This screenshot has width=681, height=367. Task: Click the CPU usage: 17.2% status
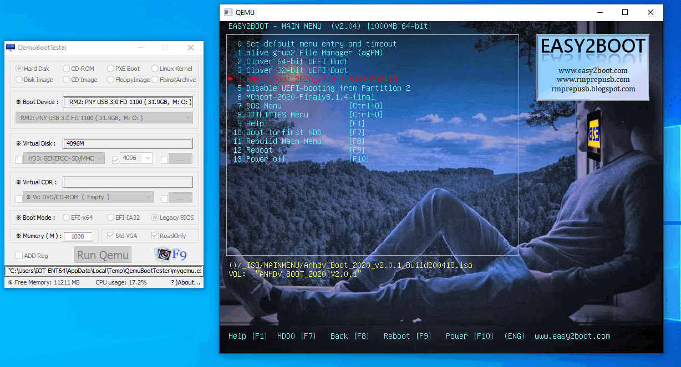[x=121, y=282]
